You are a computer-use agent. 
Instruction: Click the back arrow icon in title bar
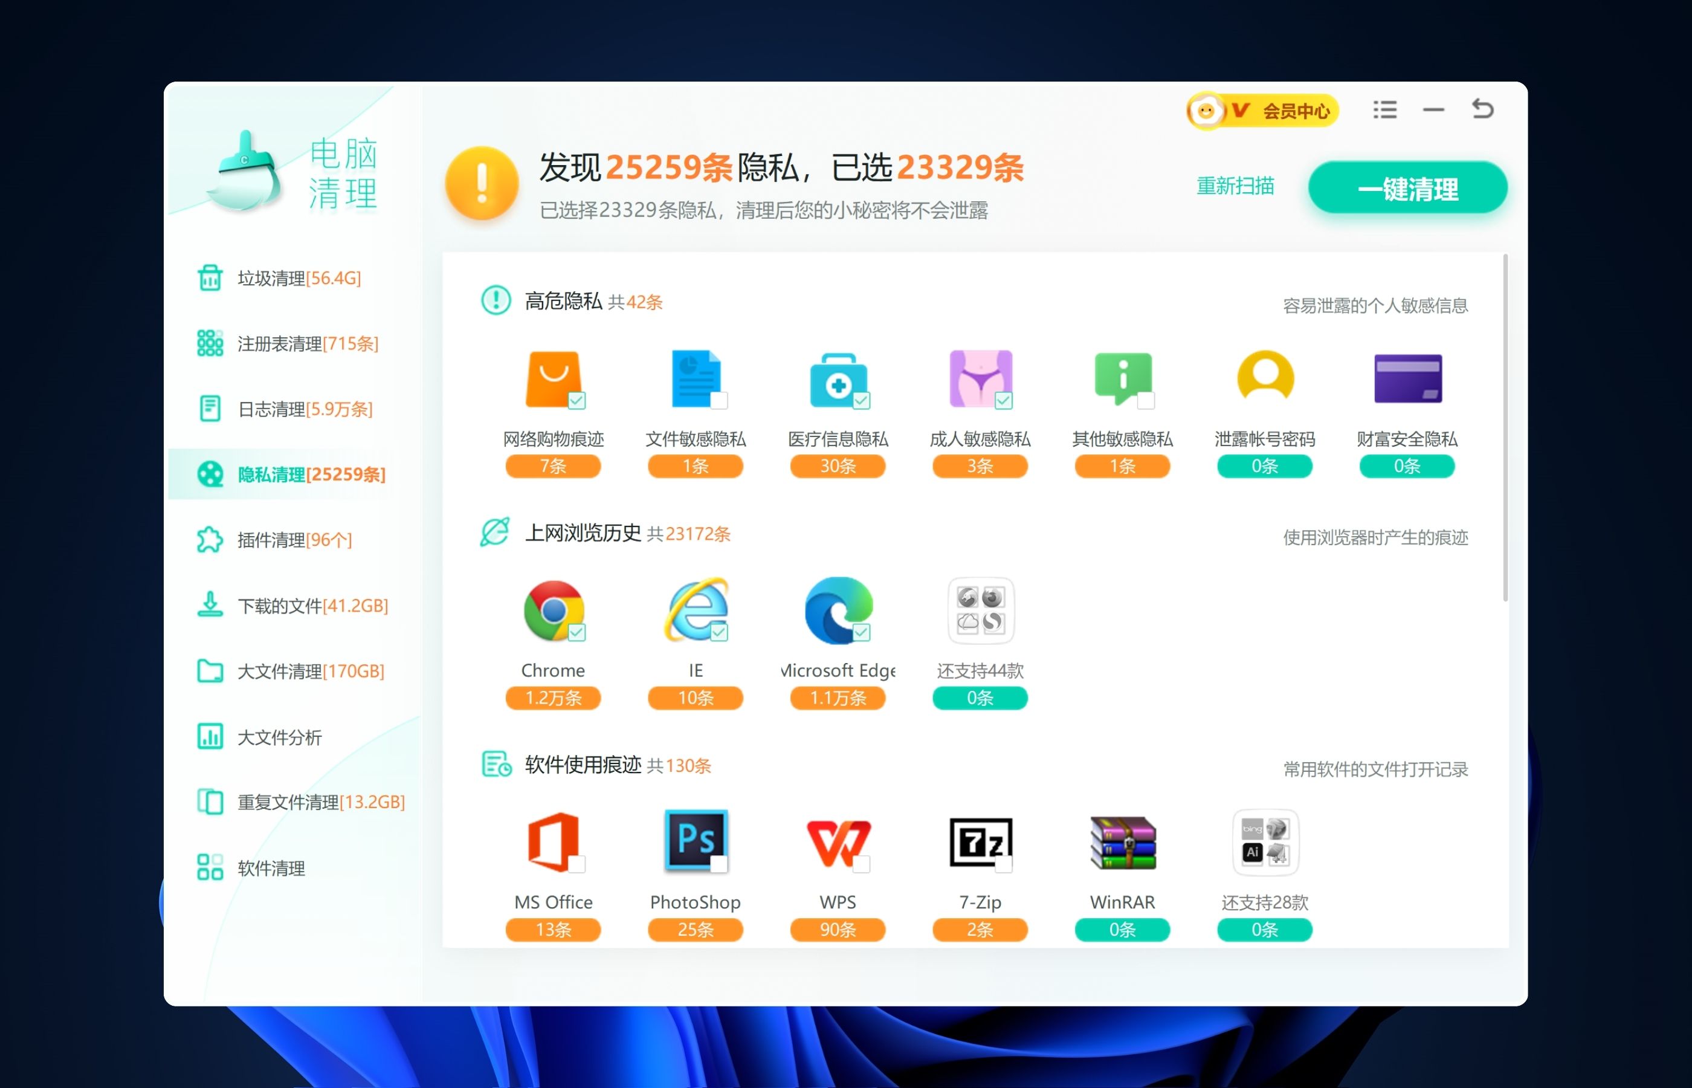click(x=1482, y=109)
